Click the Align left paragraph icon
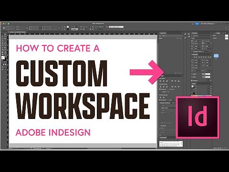The height and width of the screenshot is (172, 229). (x=193, y=57)
